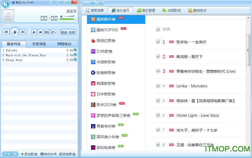The image size is (252, 158).
Task: Open the 音乐管理 music management tab
Action: [x=146, y=10]
